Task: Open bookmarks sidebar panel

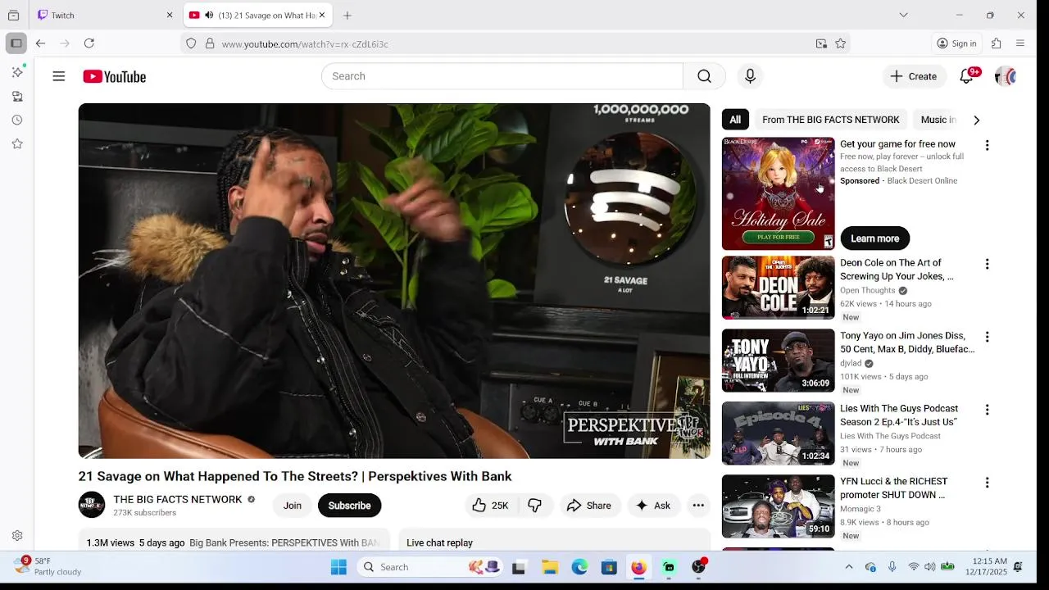Action: click(17, 143)
